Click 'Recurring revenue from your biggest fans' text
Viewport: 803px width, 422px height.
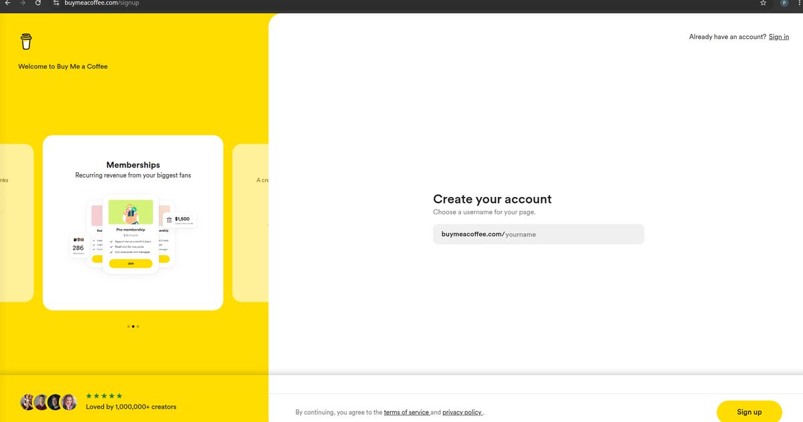pos(133,175)
